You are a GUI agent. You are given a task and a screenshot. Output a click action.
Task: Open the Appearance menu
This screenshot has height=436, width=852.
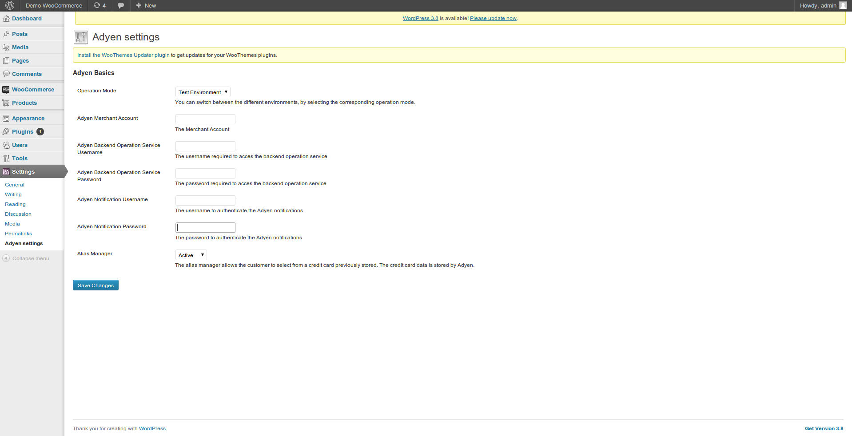tap(28, 119)
